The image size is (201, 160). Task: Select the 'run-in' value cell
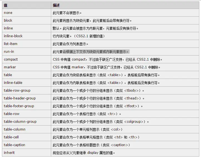pyautogui.click(x=26, y=51)
